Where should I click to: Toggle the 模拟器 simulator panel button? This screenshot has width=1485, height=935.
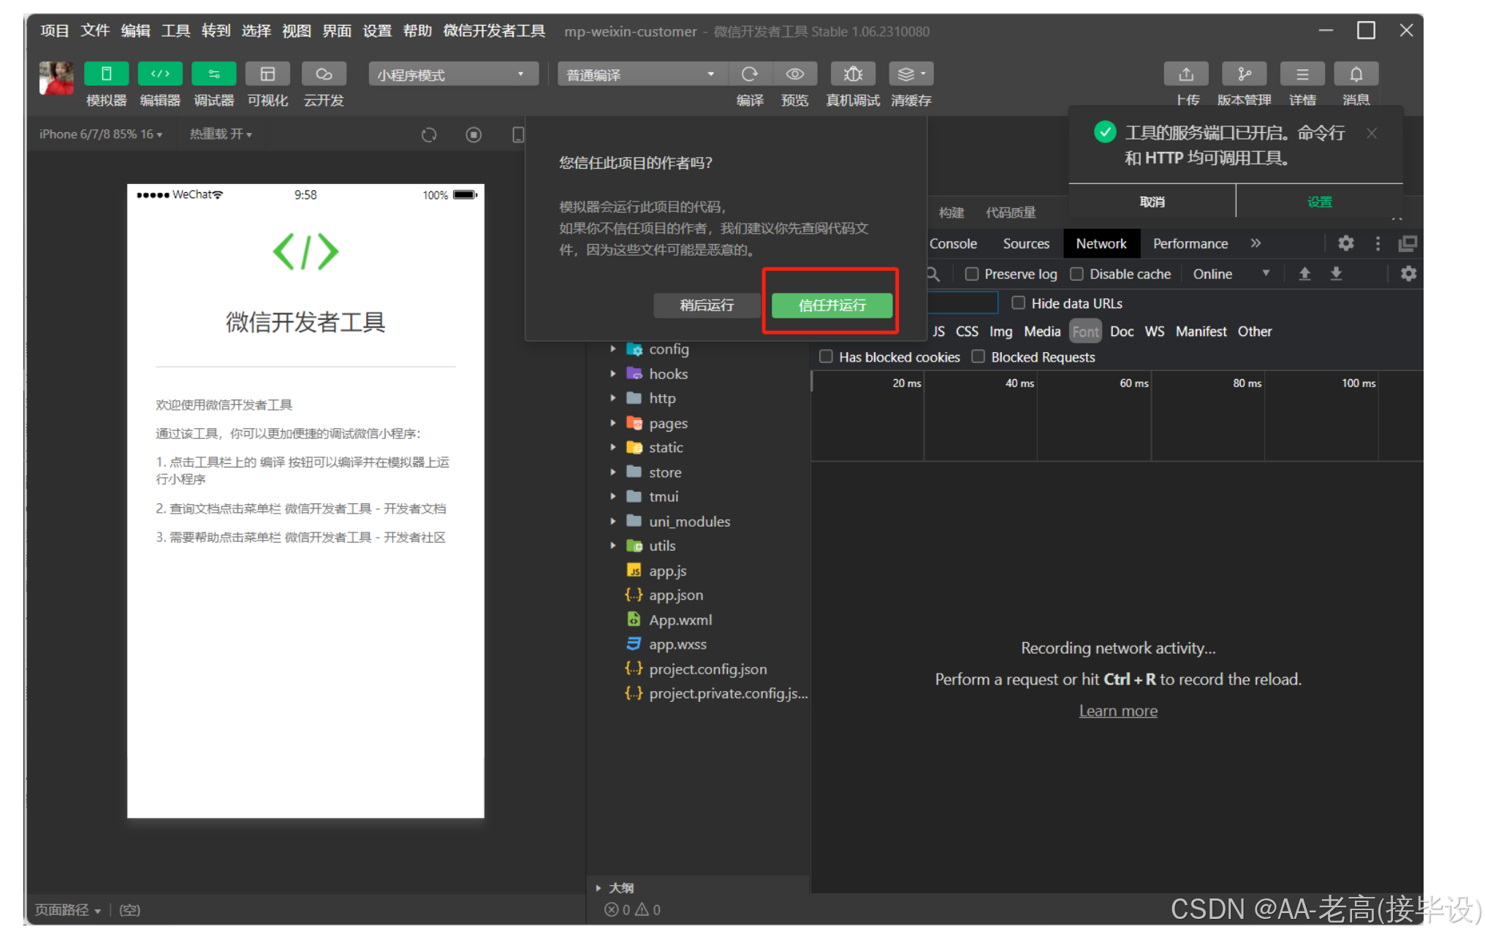106,74
